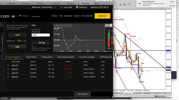
Task: Select the HIGH option button
Action: coord(17,35)
